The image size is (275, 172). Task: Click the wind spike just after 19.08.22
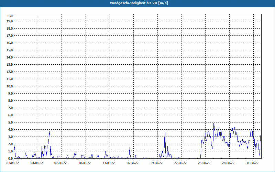coord(165,133)
